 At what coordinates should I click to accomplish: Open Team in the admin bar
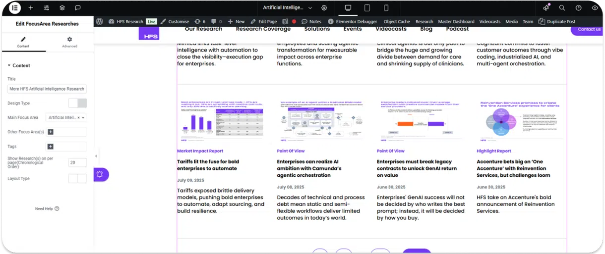(x=528, y=21)
